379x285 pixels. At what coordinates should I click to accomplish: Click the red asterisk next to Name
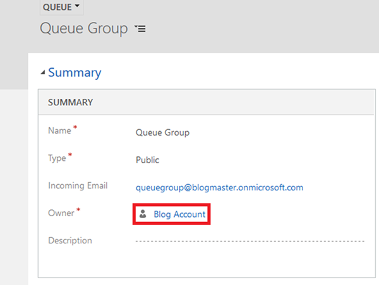coord(76,129)
